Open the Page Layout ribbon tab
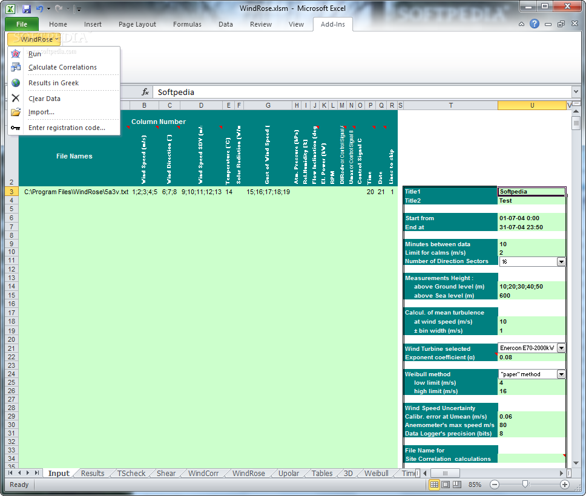 click(137, 24)
